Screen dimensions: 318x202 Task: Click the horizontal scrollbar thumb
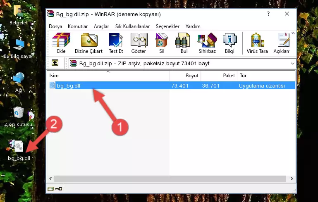(170, 178)
